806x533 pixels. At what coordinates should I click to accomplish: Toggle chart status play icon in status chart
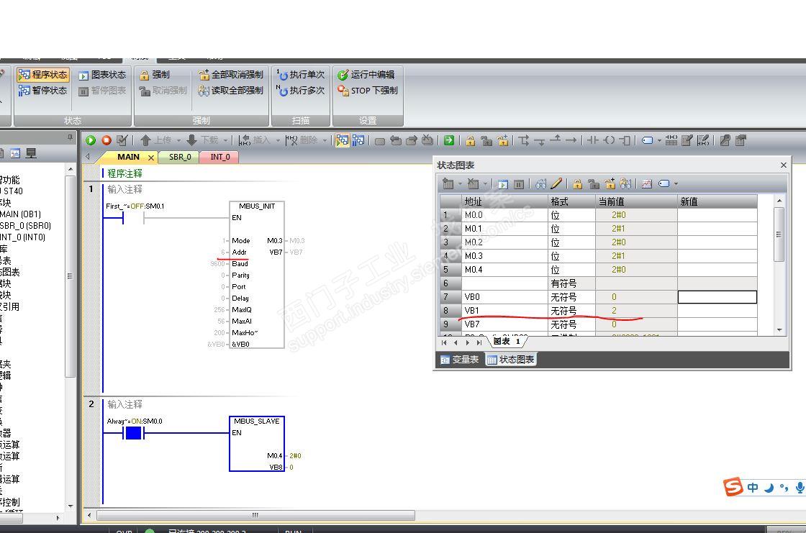click(x=503, y=184)
